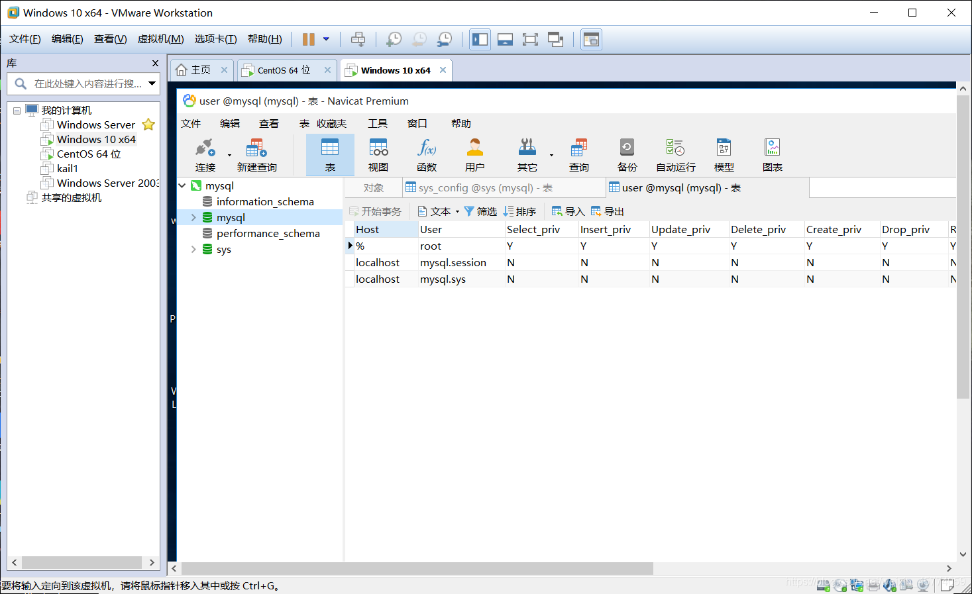Open the 连接 connection dropdown arrow
Viewport: 972px width, 594px height.
(229, 155)
